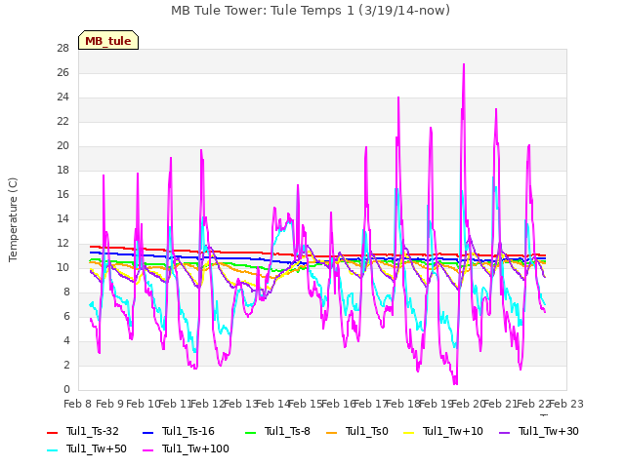Screen dimensions: 625x468
Task: Click the magenta Tul1_Tw+100 legend swatch
Action: pyautogui.click(x=147, y=449)
